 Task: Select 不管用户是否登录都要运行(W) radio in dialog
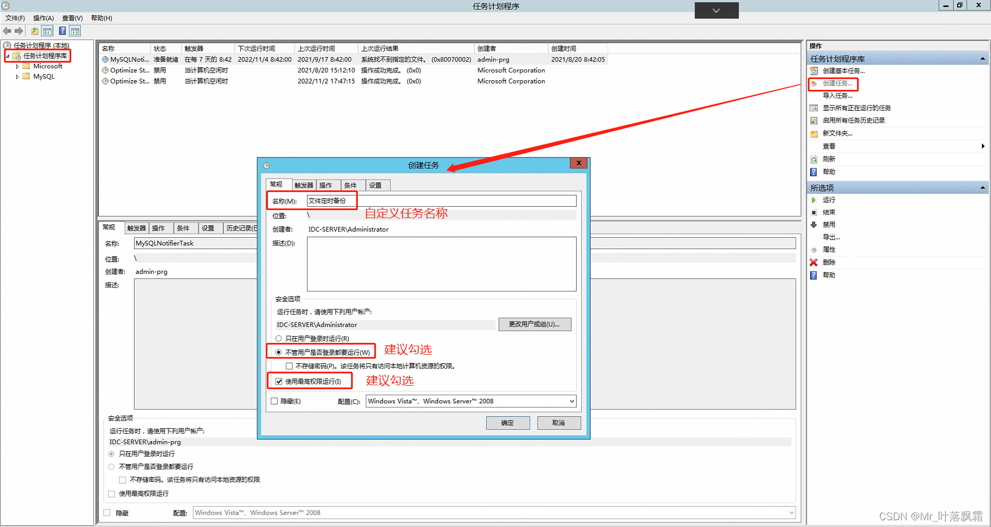(x=279, y=352)
